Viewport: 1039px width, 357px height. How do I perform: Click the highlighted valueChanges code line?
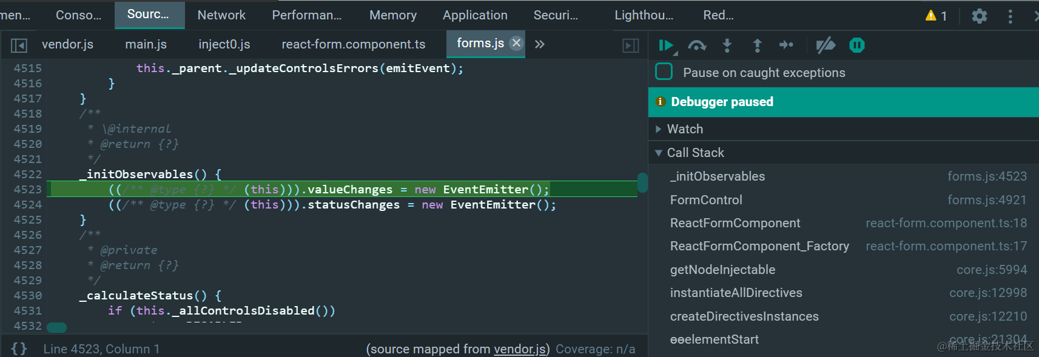point(343,190)
